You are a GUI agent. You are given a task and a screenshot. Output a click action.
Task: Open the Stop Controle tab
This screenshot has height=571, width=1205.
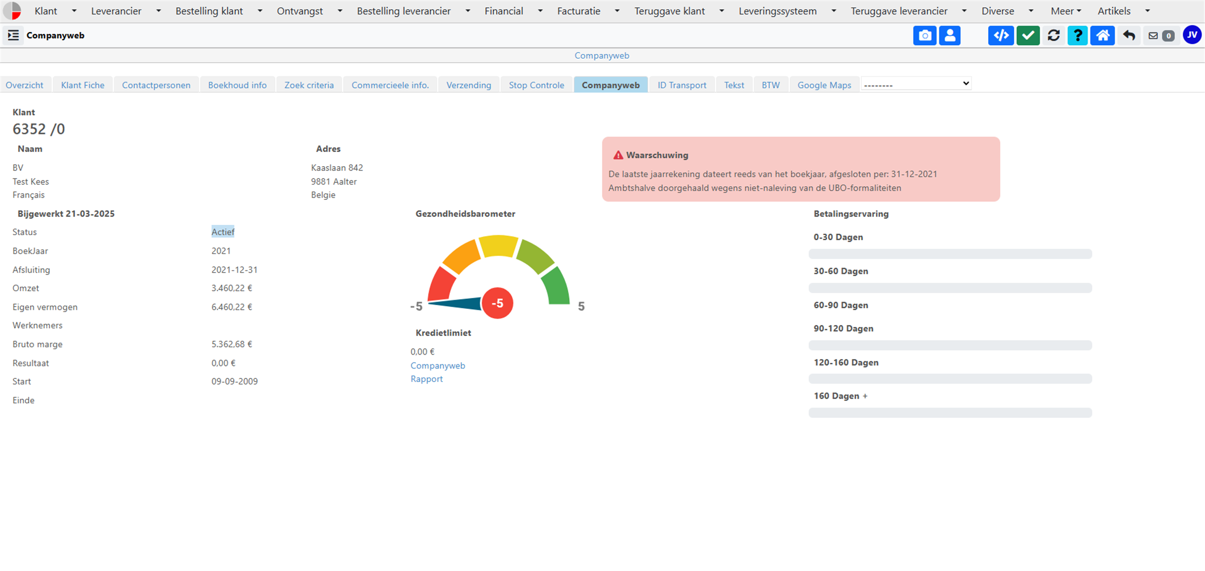pos(536,85)
